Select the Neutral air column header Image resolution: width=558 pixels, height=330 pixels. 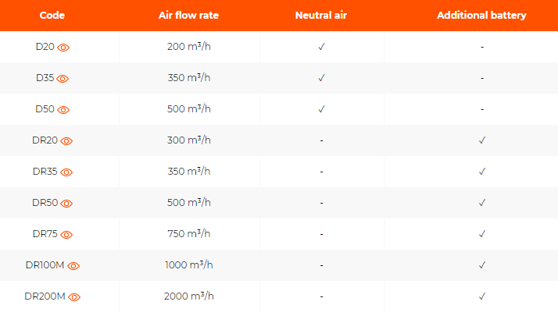pyautogui.click(x=321, y=16)
